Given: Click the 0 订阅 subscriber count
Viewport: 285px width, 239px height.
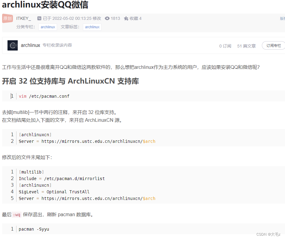Looking at the screenshot, I should point(225,46).
